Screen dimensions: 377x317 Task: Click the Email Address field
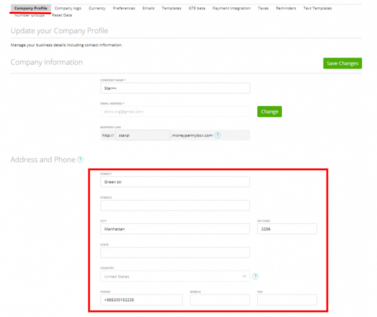click(175, 111)
